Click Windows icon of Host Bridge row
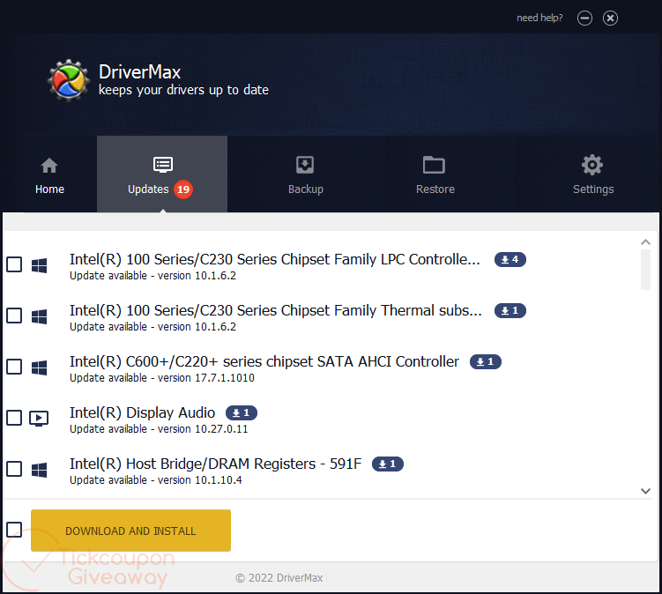This screenshot has height=594, width=662. (40, 470)
